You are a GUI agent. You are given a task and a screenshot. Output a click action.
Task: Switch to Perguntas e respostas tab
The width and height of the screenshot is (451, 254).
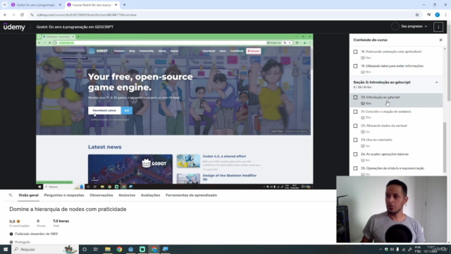click(x=64, y=195)
